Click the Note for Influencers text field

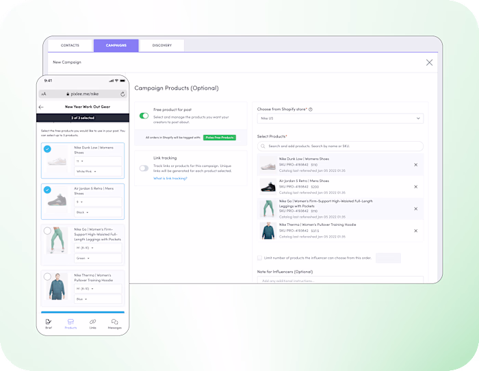tap(340, 280)
